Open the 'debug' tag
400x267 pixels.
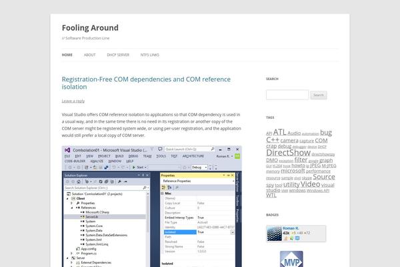[285, 146]
